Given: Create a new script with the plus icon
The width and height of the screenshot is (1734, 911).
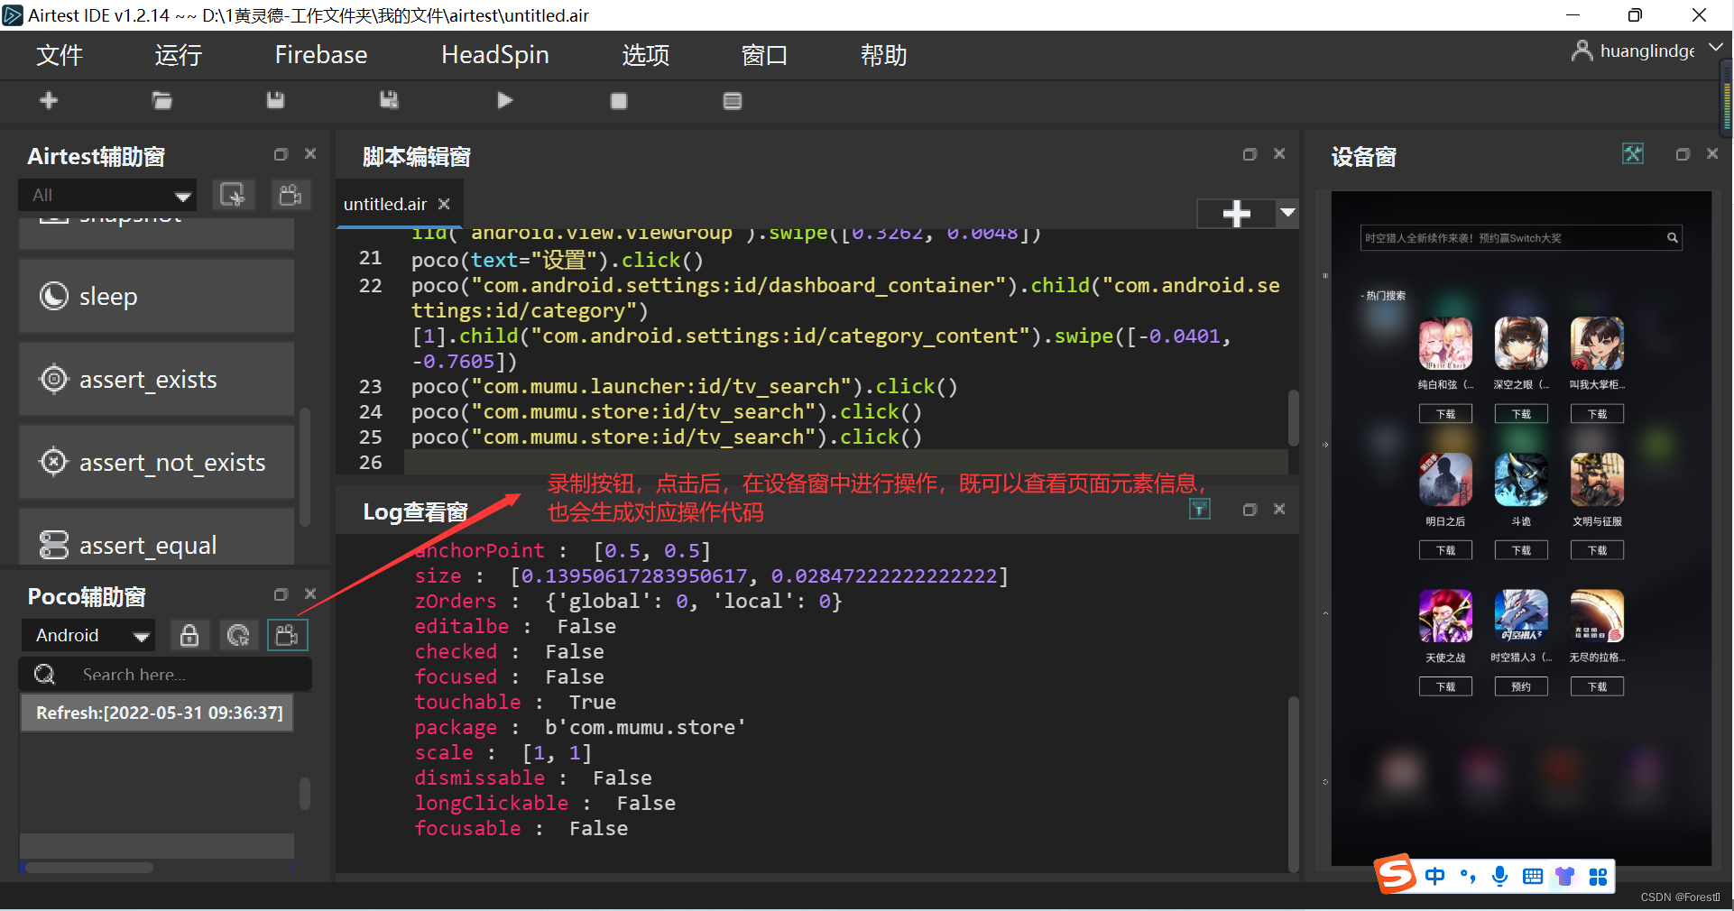Looking at the screenshot, I should 49,100.
